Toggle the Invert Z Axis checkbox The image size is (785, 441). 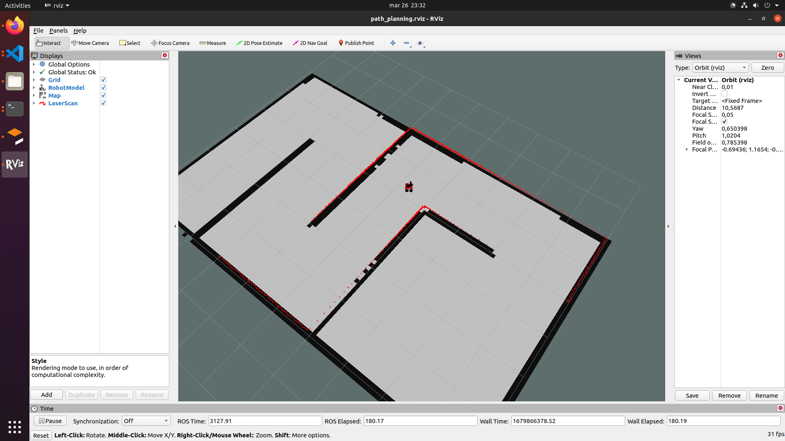(x=724, y=94)
